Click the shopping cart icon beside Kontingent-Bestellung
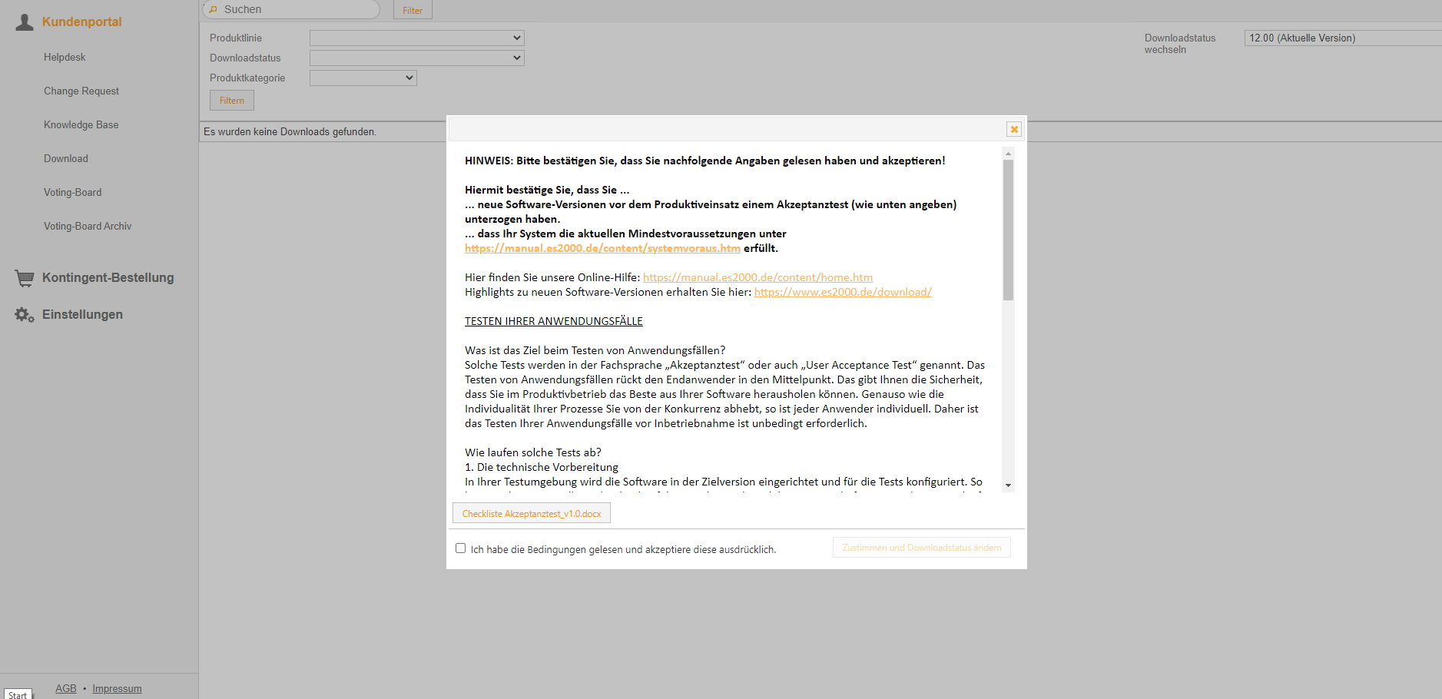Image resolution: width=1442 pixels, height=699 pixels. coord(25,278)
